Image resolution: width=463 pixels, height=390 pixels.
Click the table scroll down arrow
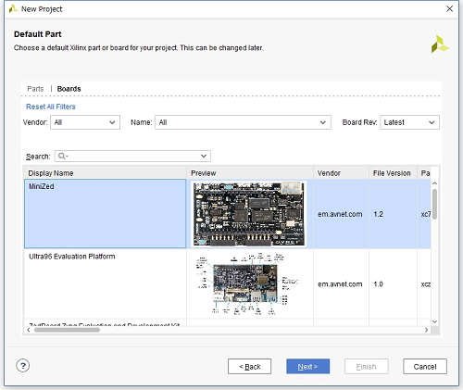point(434,321)
